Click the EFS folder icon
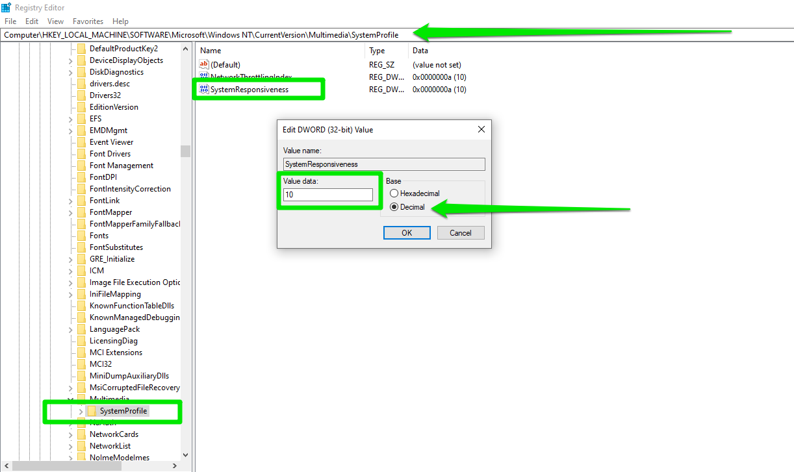This screenshot has width=794, height=472. click(x=81, y=119)
